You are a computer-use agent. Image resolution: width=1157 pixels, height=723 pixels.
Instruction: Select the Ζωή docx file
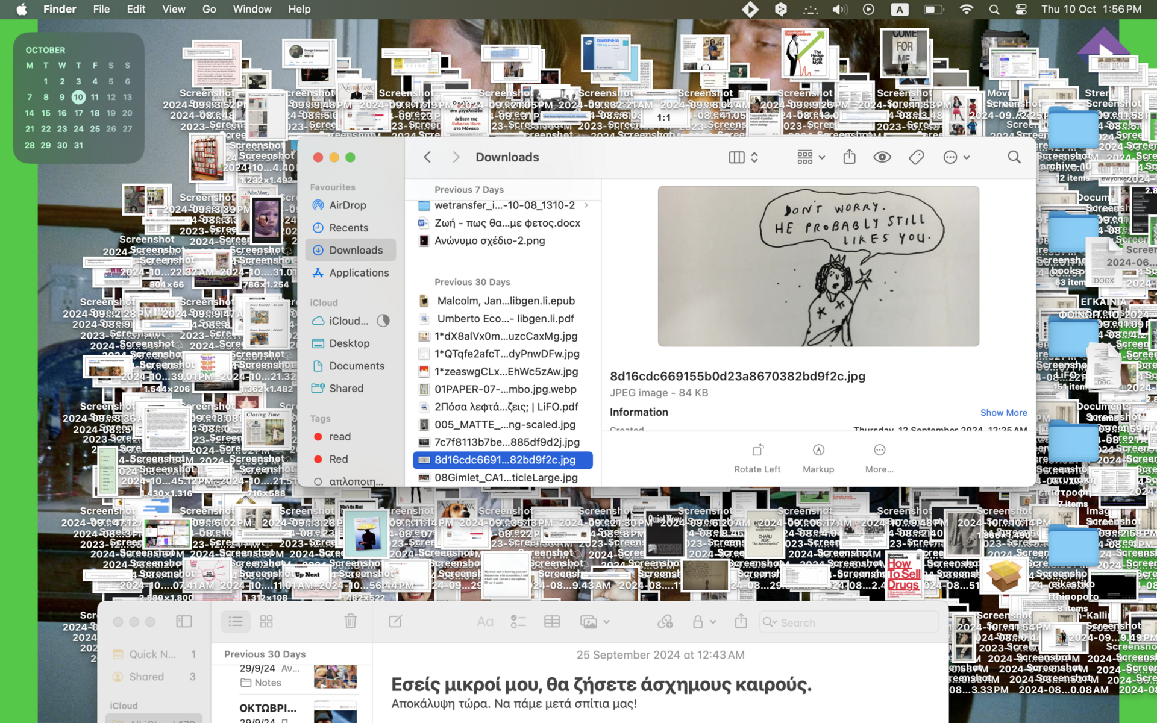[x=503, y=223]
